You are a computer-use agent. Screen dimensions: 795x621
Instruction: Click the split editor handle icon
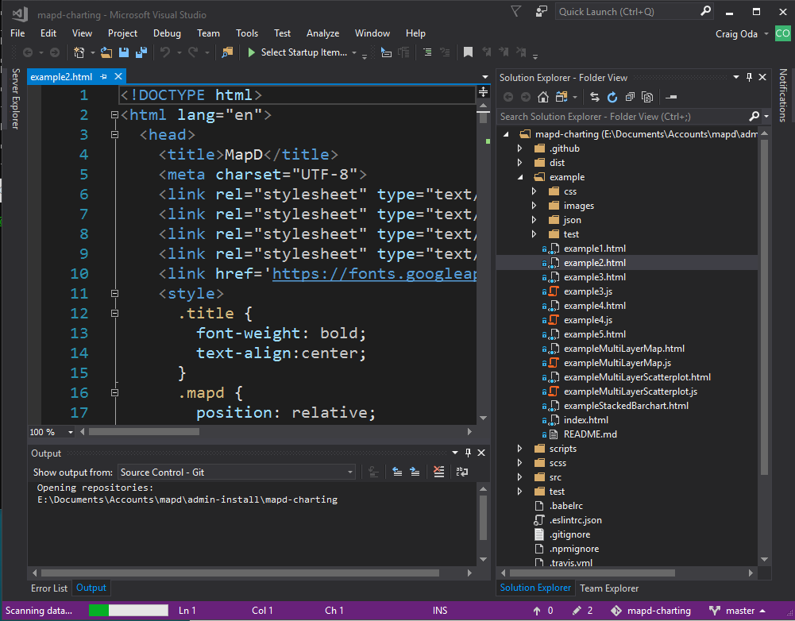[x=483, y=92]
